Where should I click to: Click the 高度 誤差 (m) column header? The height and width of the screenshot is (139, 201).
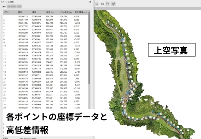tap(81, 12)
